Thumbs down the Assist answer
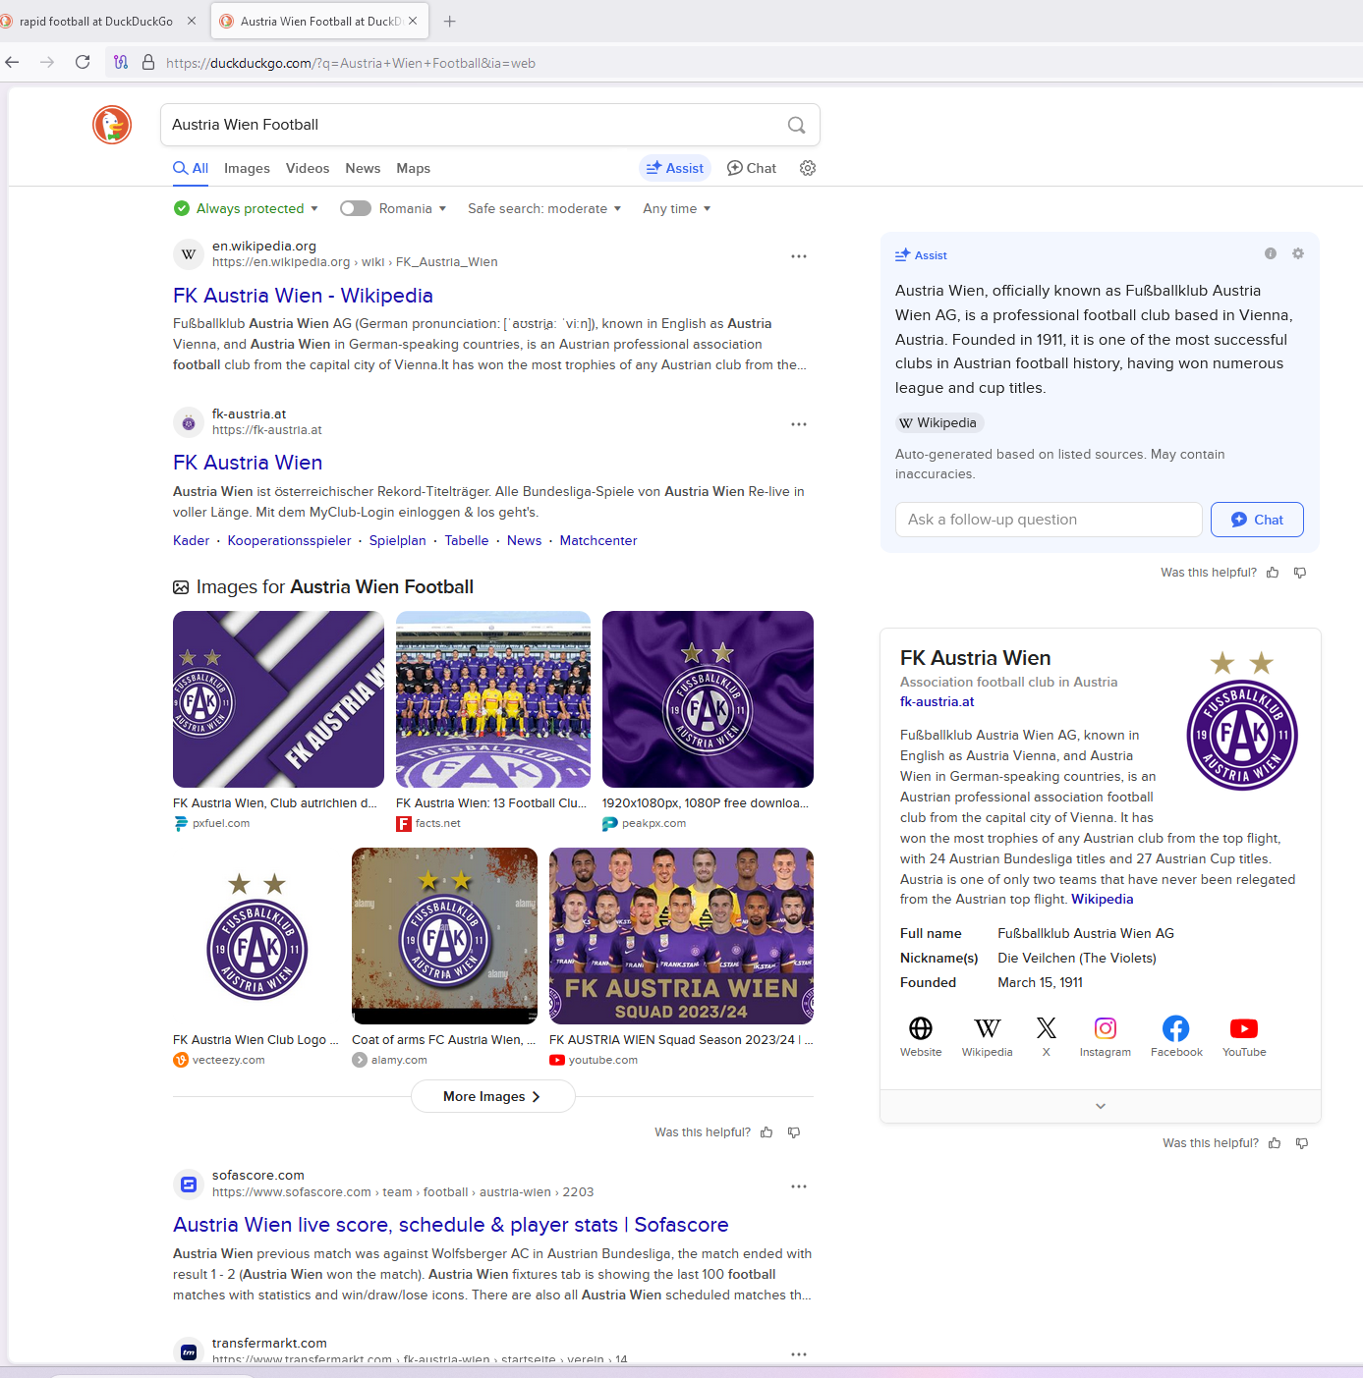Viewport: 1363px width, 1378px height. pos(1300,573)
